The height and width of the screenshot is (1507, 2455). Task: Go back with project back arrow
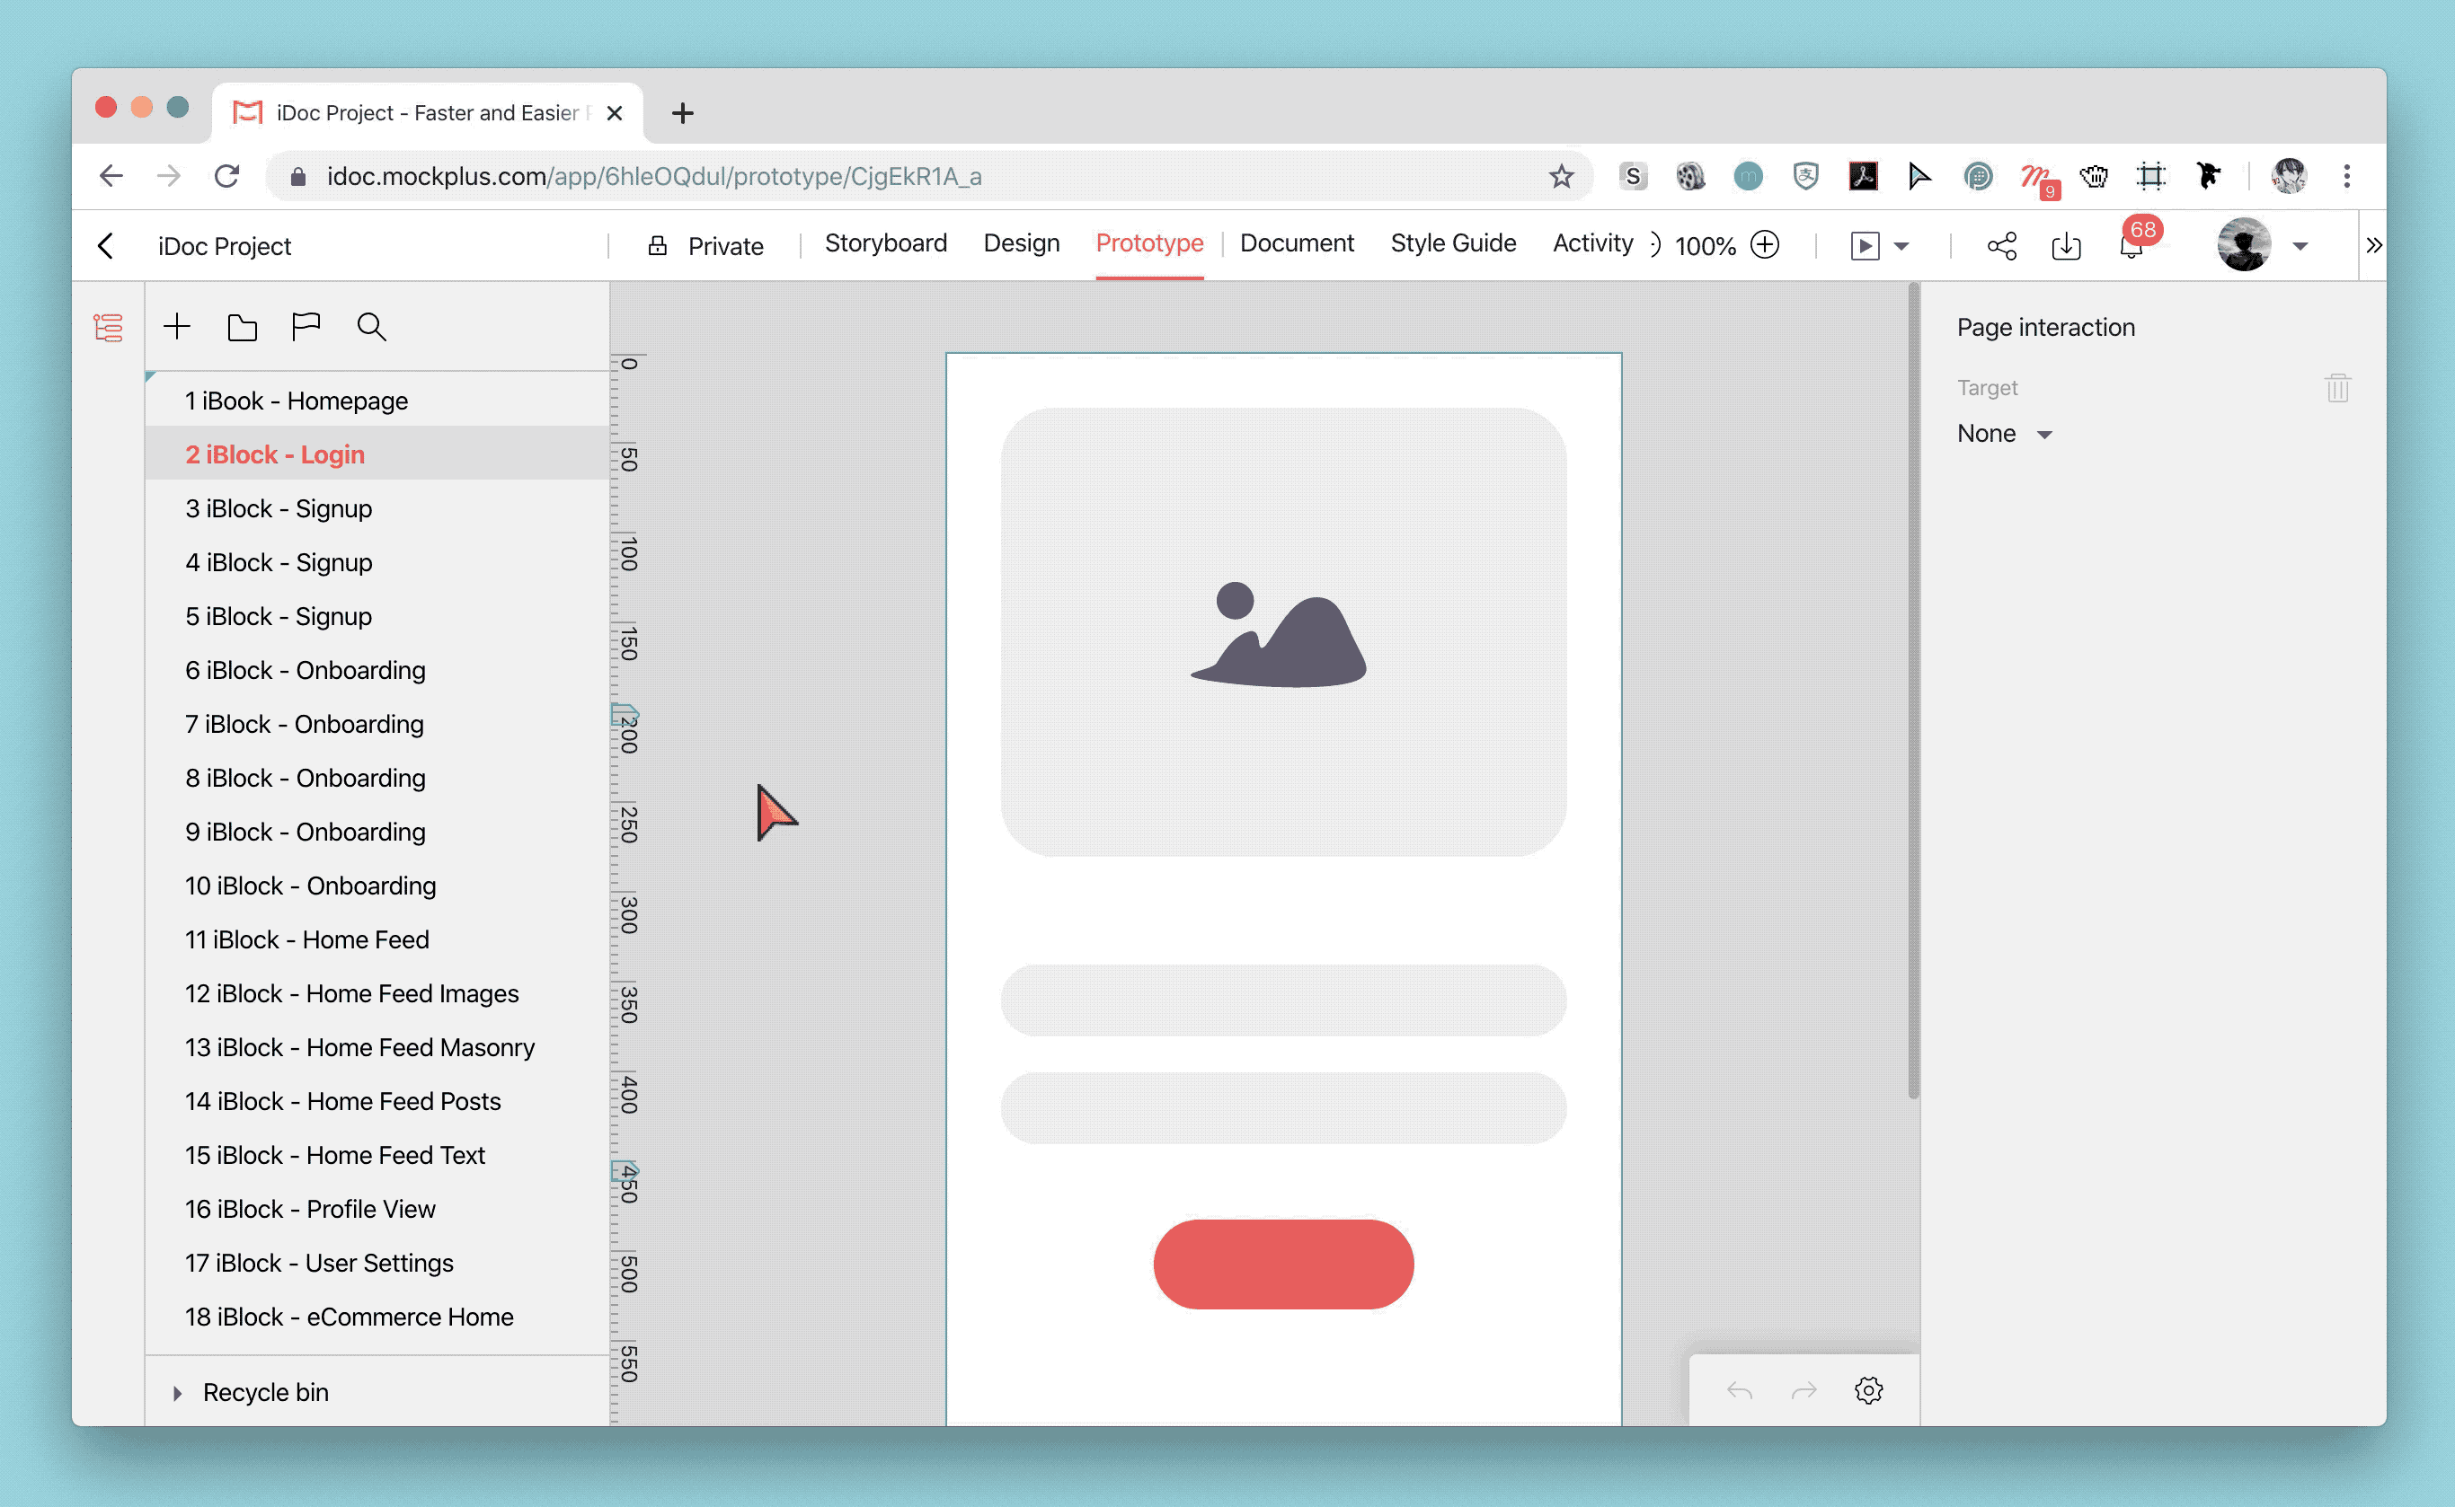click(106, 245)
